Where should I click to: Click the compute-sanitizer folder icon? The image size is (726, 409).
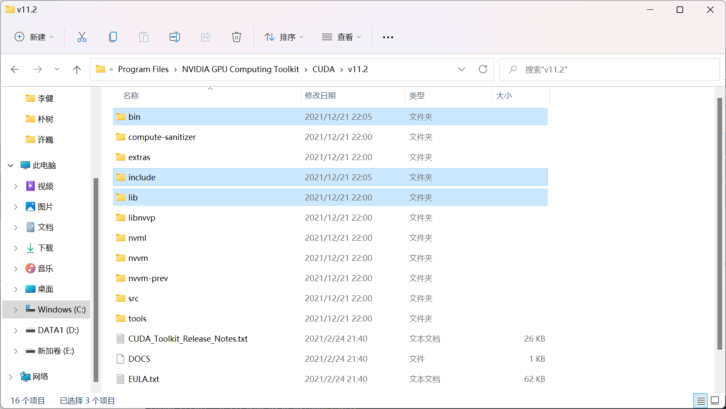click(121, 137)
